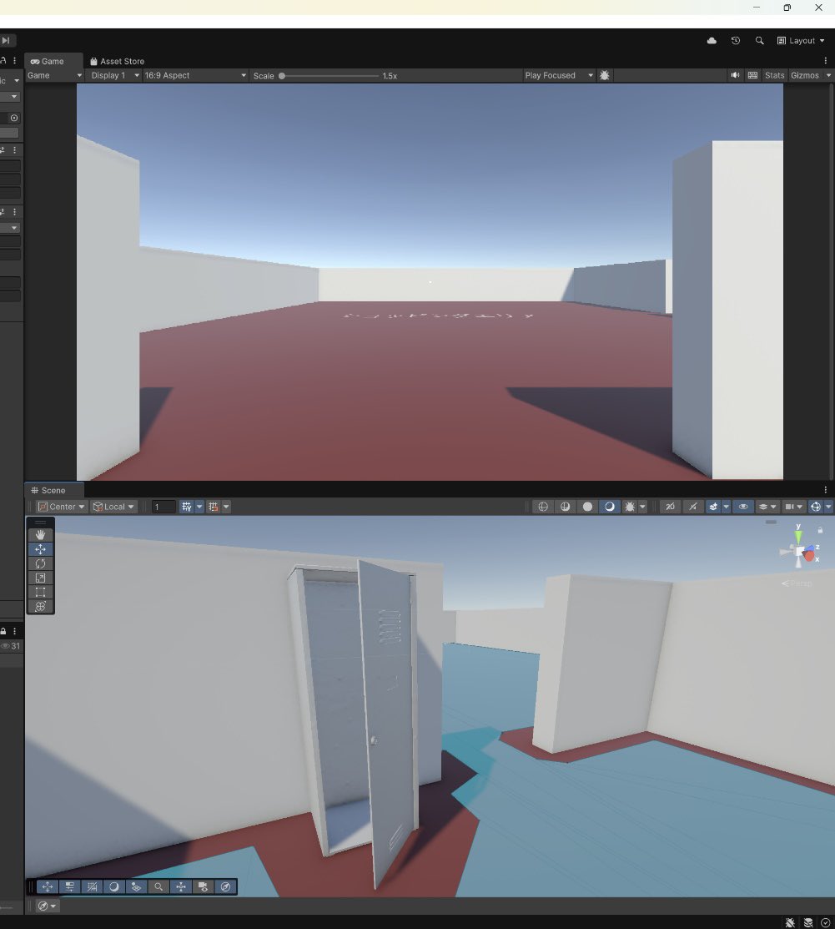Toggle scene lighting button

click(x=693, y=507)
